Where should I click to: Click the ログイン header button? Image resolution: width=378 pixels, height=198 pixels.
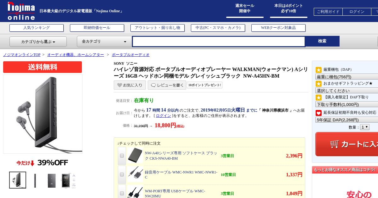[357, 12]
